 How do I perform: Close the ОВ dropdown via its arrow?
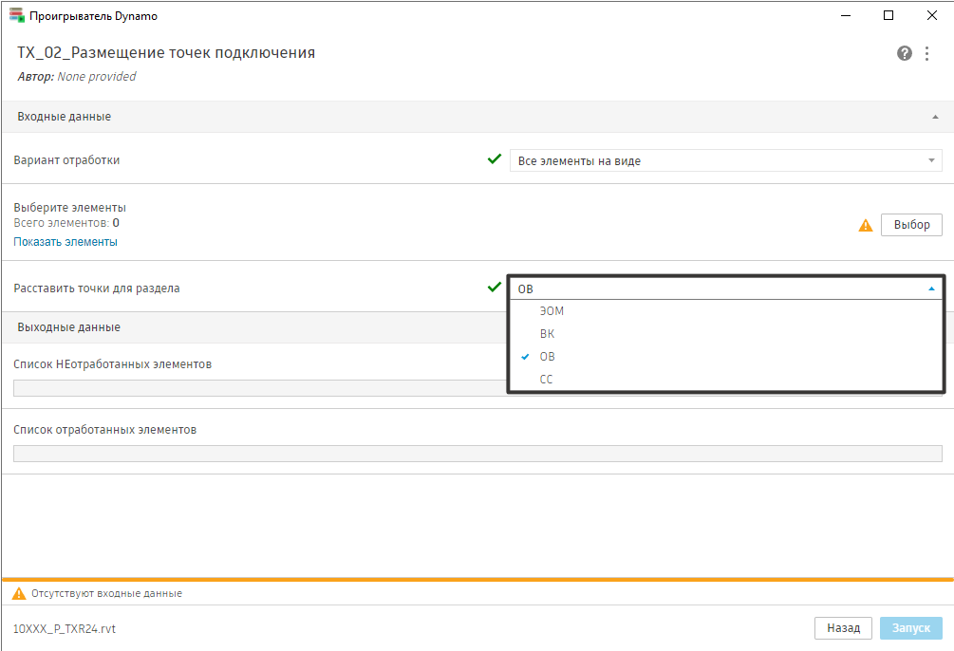coord(931,288)
